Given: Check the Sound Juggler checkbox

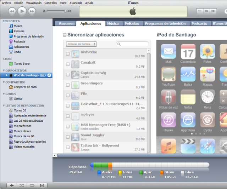Looking at the screenshot, I should tap(68, 137).
